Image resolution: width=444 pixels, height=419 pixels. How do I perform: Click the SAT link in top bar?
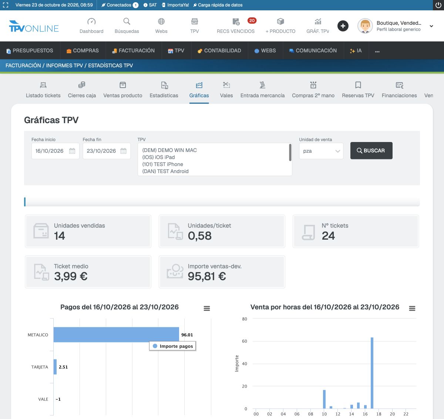point(150,5)
